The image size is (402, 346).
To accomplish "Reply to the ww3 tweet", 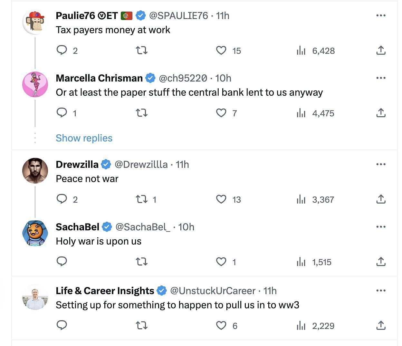I will click(62, 325).
